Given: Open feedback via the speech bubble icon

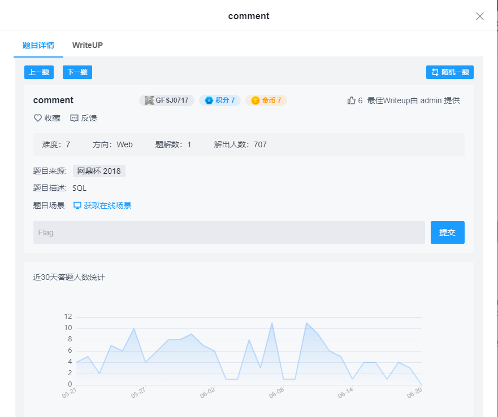Looking at the screenshot, I should click(x=74, y=118).
